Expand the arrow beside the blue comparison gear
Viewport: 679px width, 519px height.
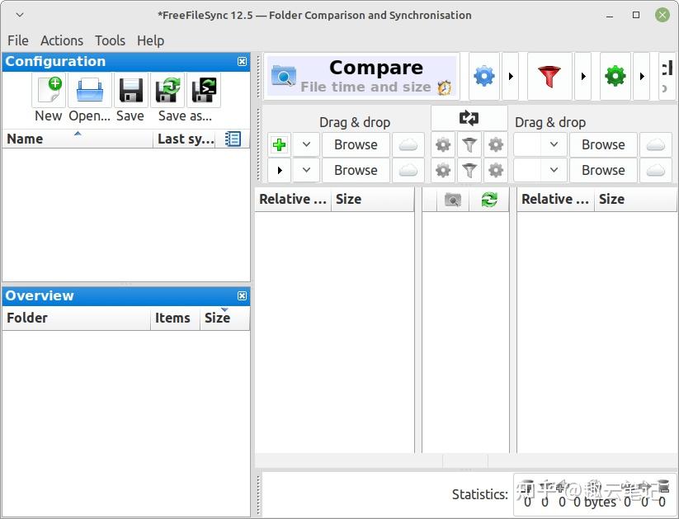511,77
